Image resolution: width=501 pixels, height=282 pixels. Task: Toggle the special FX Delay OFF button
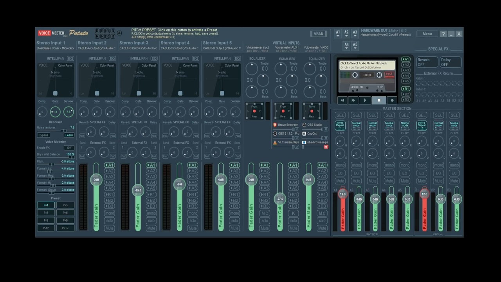point(450,62)
